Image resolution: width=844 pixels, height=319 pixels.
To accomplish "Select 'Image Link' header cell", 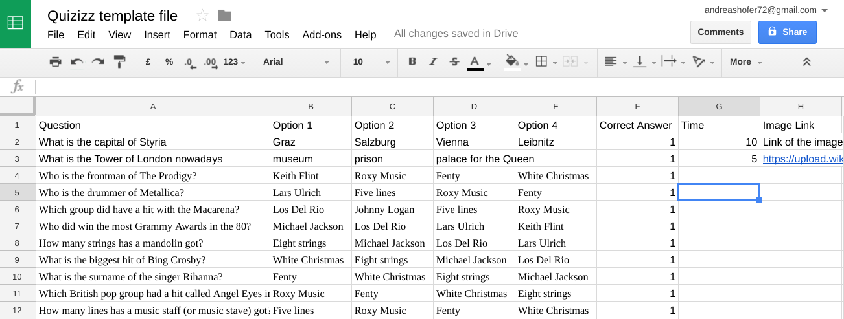I will click(x=801, y=125).
